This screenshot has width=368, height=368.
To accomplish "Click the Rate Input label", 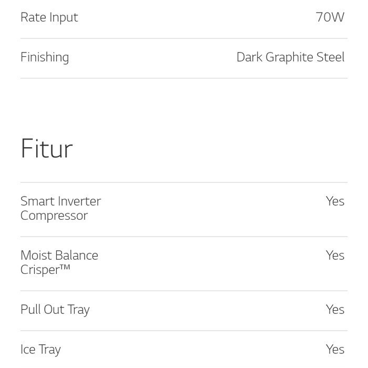I will 49,17.
